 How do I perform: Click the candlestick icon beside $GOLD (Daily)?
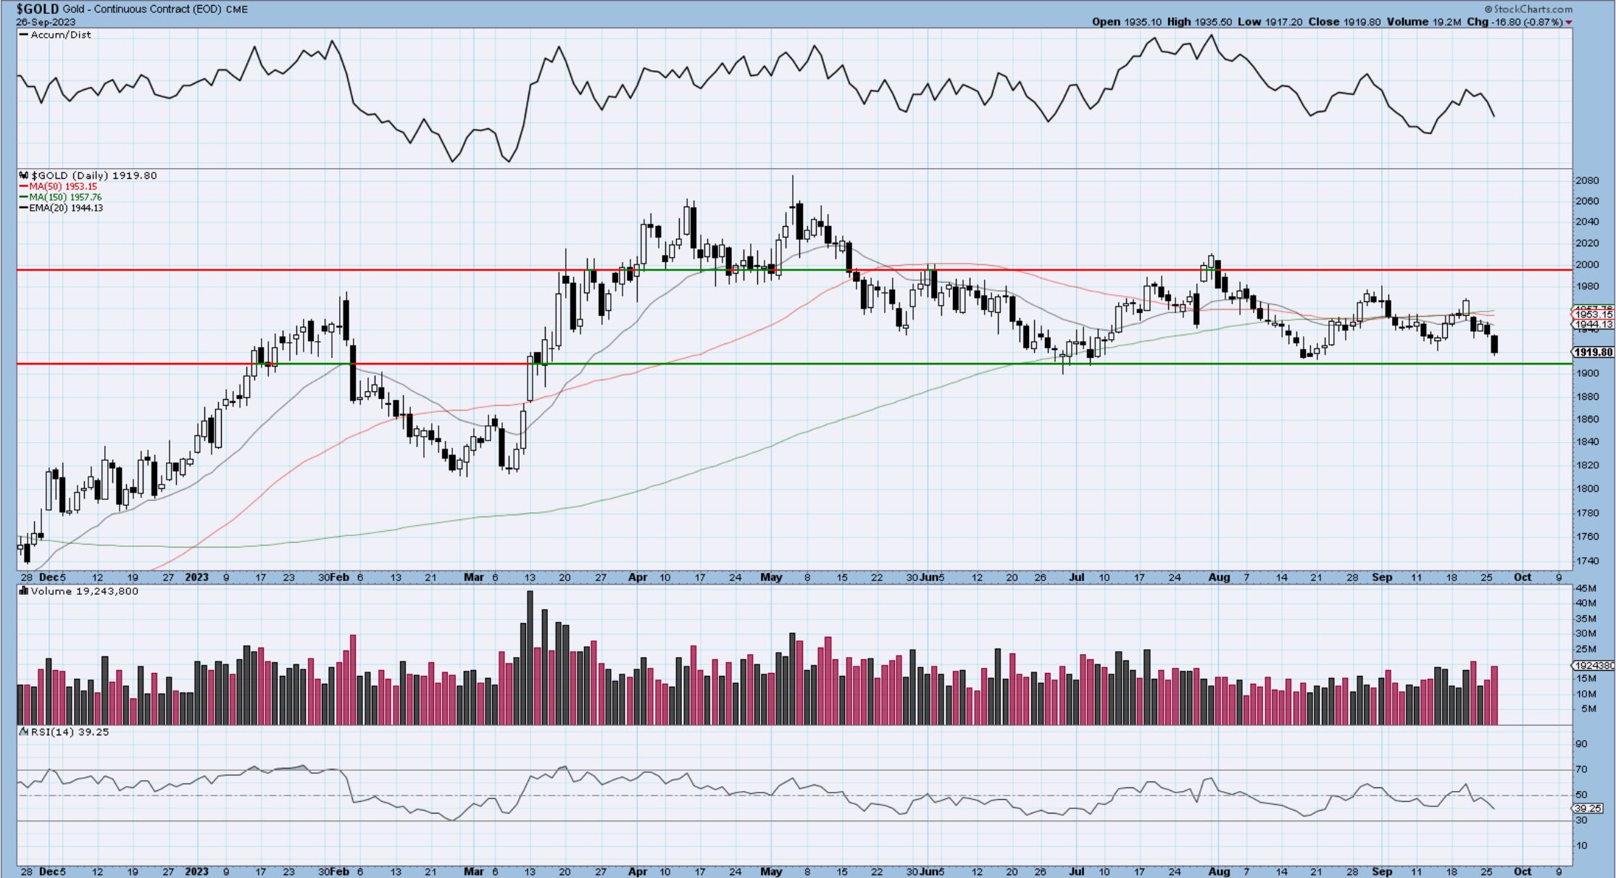coord(24,175)
